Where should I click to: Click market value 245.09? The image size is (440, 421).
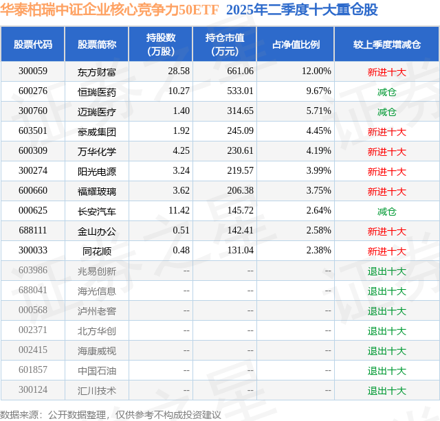click(x=240, y=131)
